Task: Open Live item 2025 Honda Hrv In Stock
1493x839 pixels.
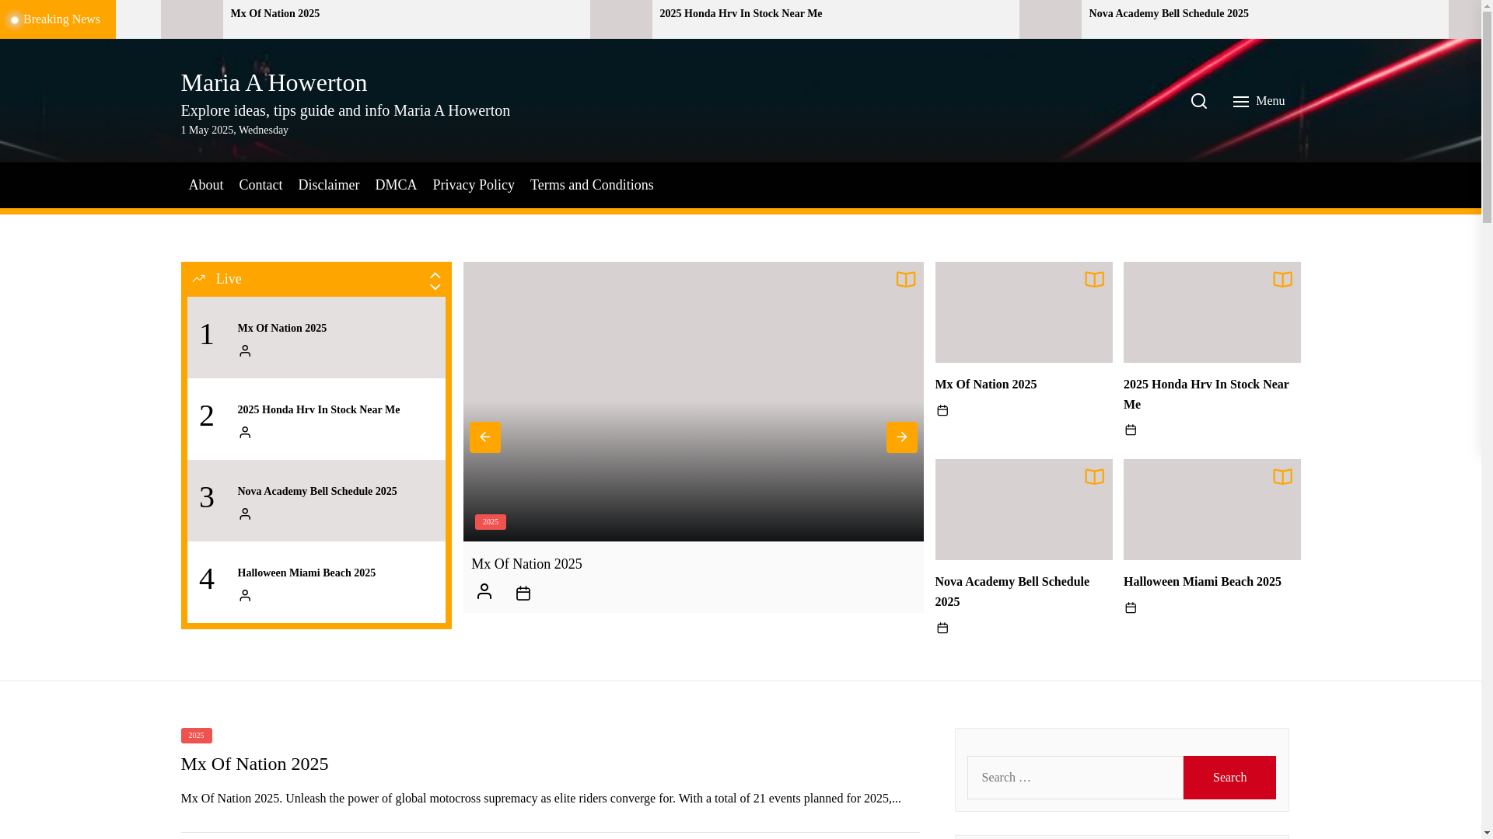Action: pos(319,410)
